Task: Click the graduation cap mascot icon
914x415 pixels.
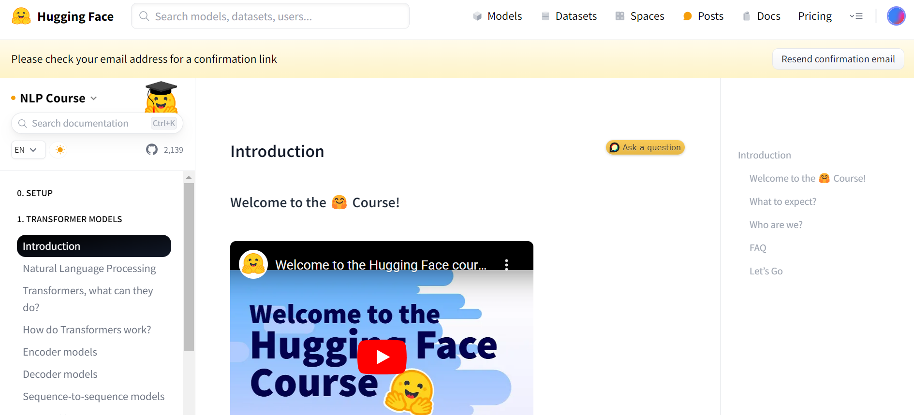Action: pyautogui.click(x=161, y=97)
